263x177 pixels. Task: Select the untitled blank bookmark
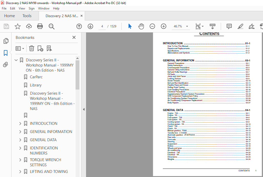(x=26, y=115)
